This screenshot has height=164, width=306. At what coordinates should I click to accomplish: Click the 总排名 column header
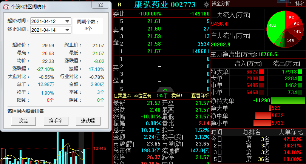(x=252, y=132)
